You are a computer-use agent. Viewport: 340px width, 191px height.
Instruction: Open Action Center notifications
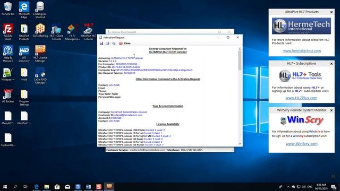pos(334,187)
